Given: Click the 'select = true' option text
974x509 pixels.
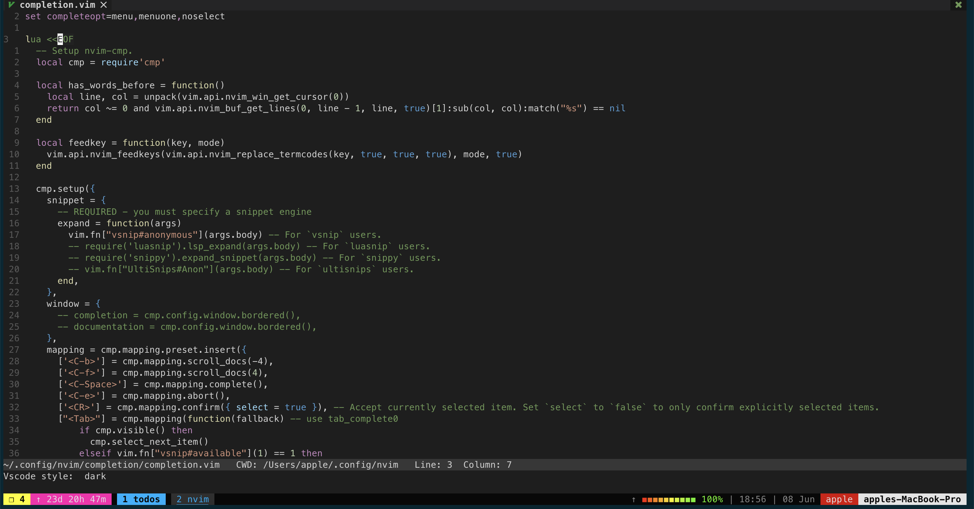Looking at the screenshot, I should (271, 407).
